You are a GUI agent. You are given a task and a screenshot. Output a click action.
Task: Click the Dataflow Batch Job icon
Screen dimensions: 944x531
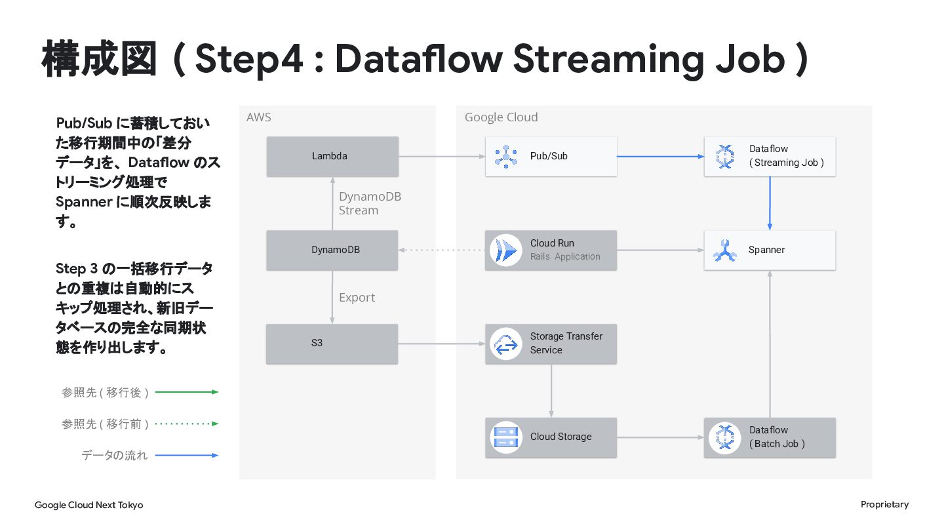pos(724,437)
